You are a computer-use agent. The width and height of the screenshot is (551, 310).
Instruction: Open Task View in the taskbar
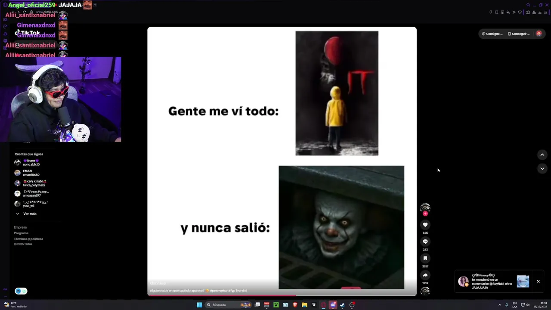point(257,305)
